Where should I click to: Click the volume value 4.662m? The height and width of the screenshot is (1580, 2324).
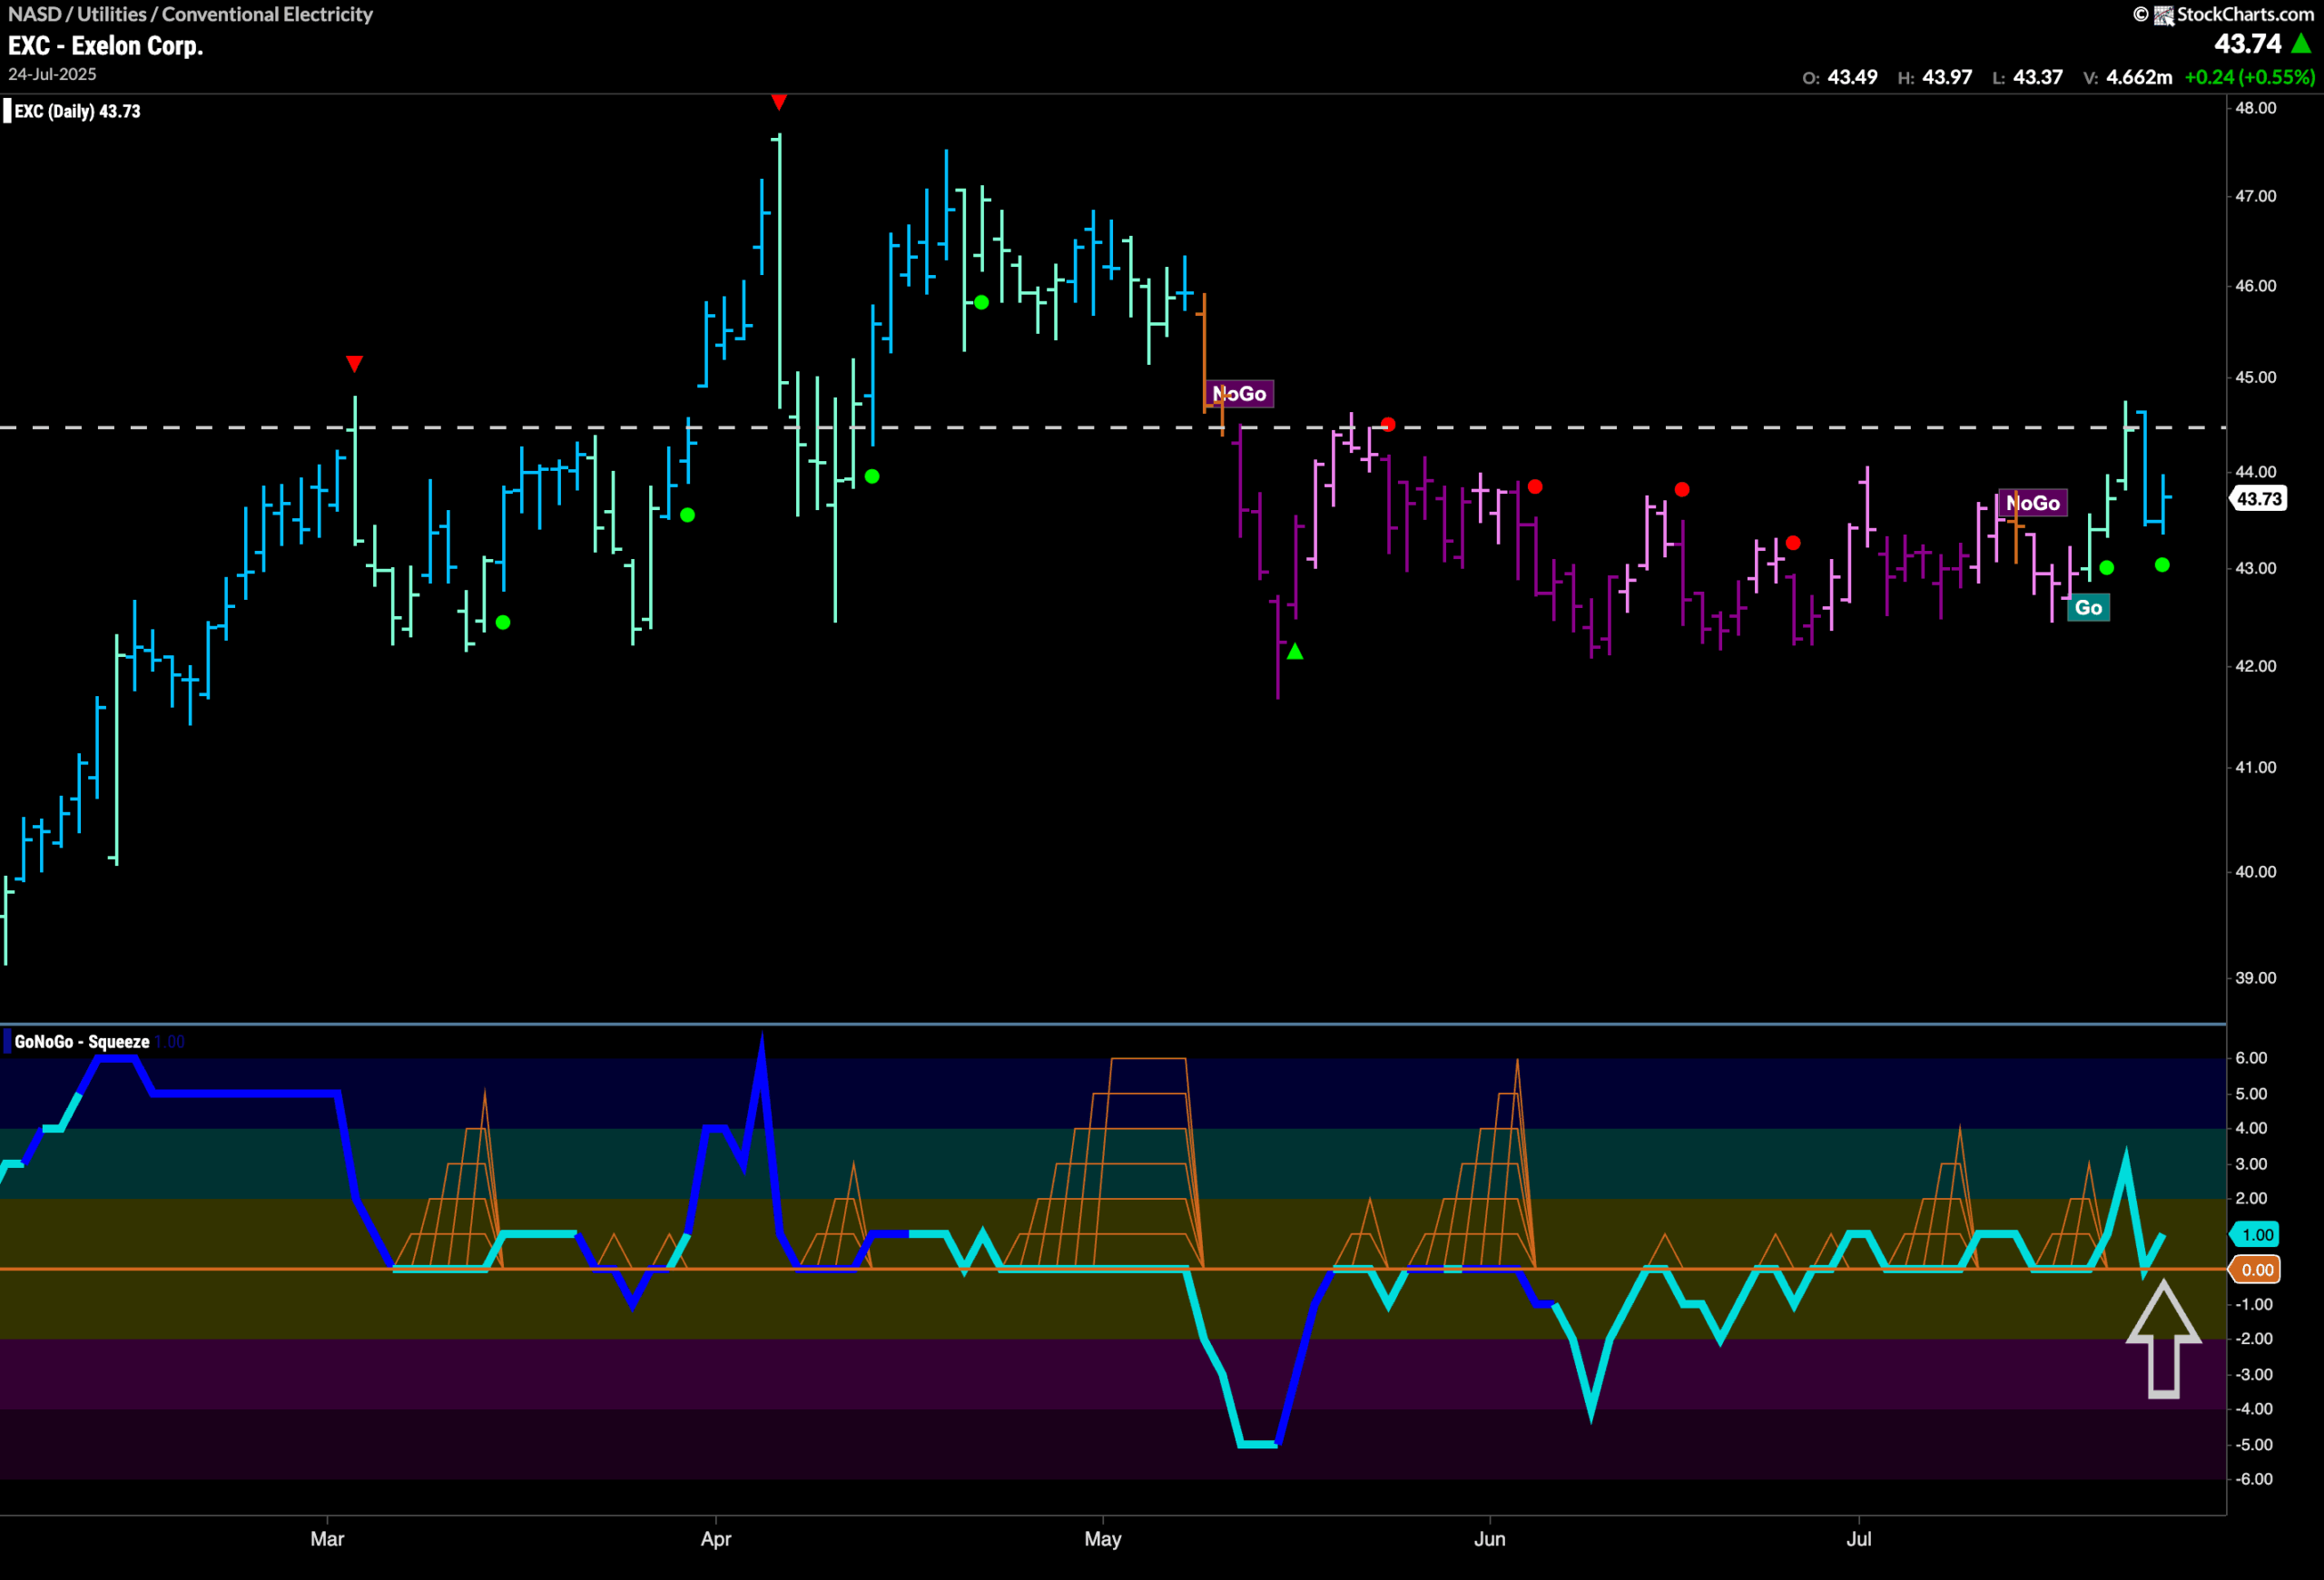click(x=2139, y=77)
